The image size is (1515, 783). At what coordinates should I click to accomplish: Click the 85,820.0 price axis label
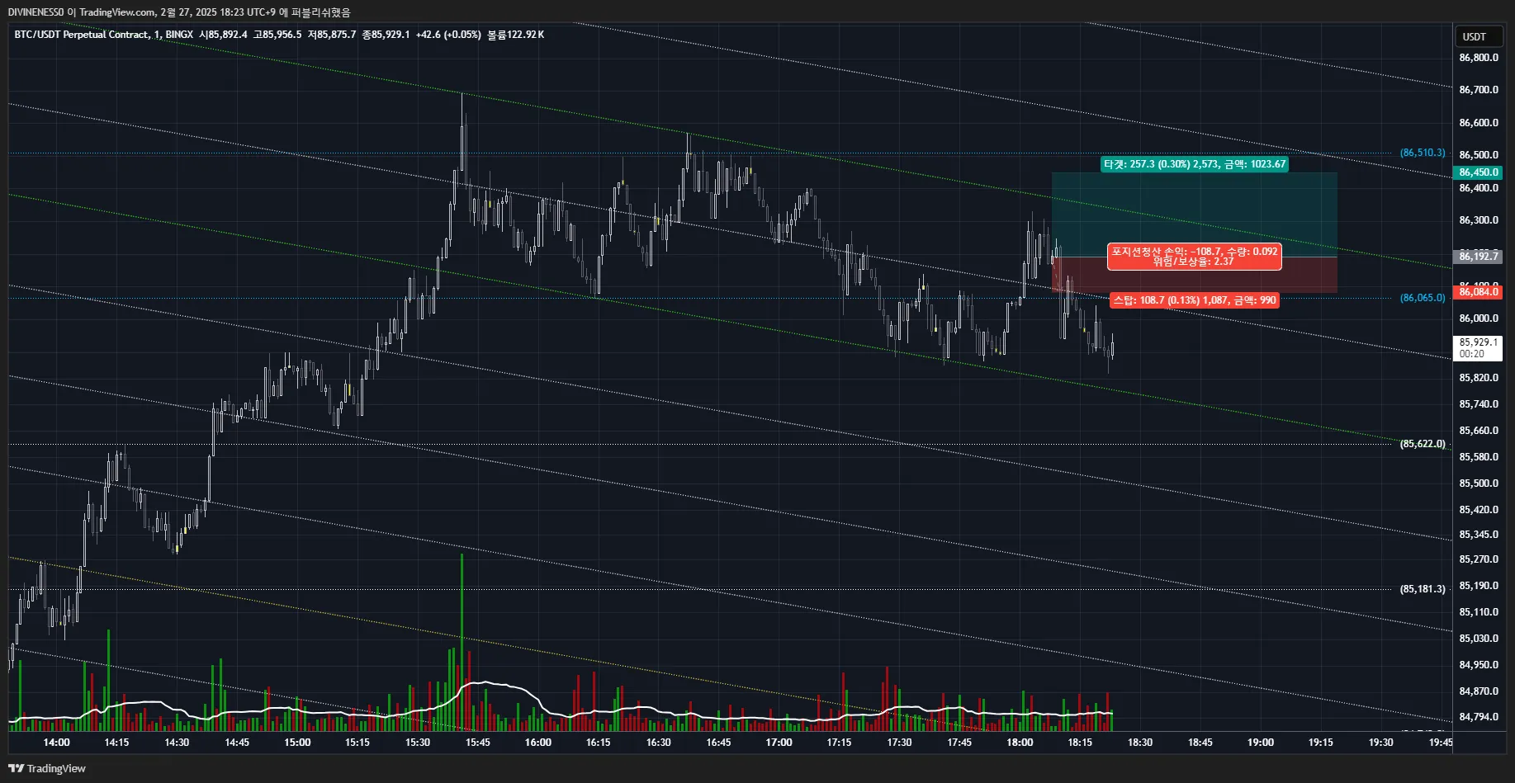tap(1478, 378)
